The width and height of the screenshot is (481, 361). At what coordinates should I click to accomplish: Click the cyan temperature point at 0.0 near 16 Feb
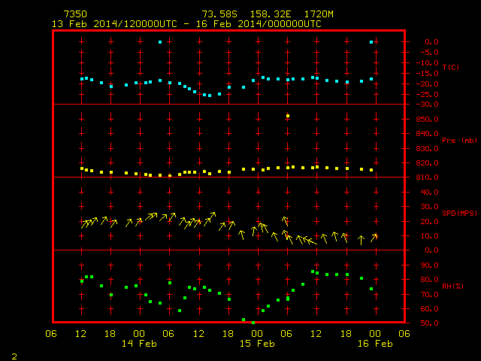pos(371,42)
